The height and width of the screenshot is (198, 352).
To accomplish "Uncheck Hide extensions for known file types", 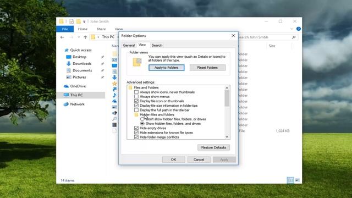I will coord(136,133).
